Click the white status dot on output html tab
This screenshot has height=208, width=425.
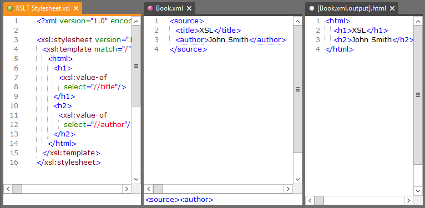tap(312, 8)
